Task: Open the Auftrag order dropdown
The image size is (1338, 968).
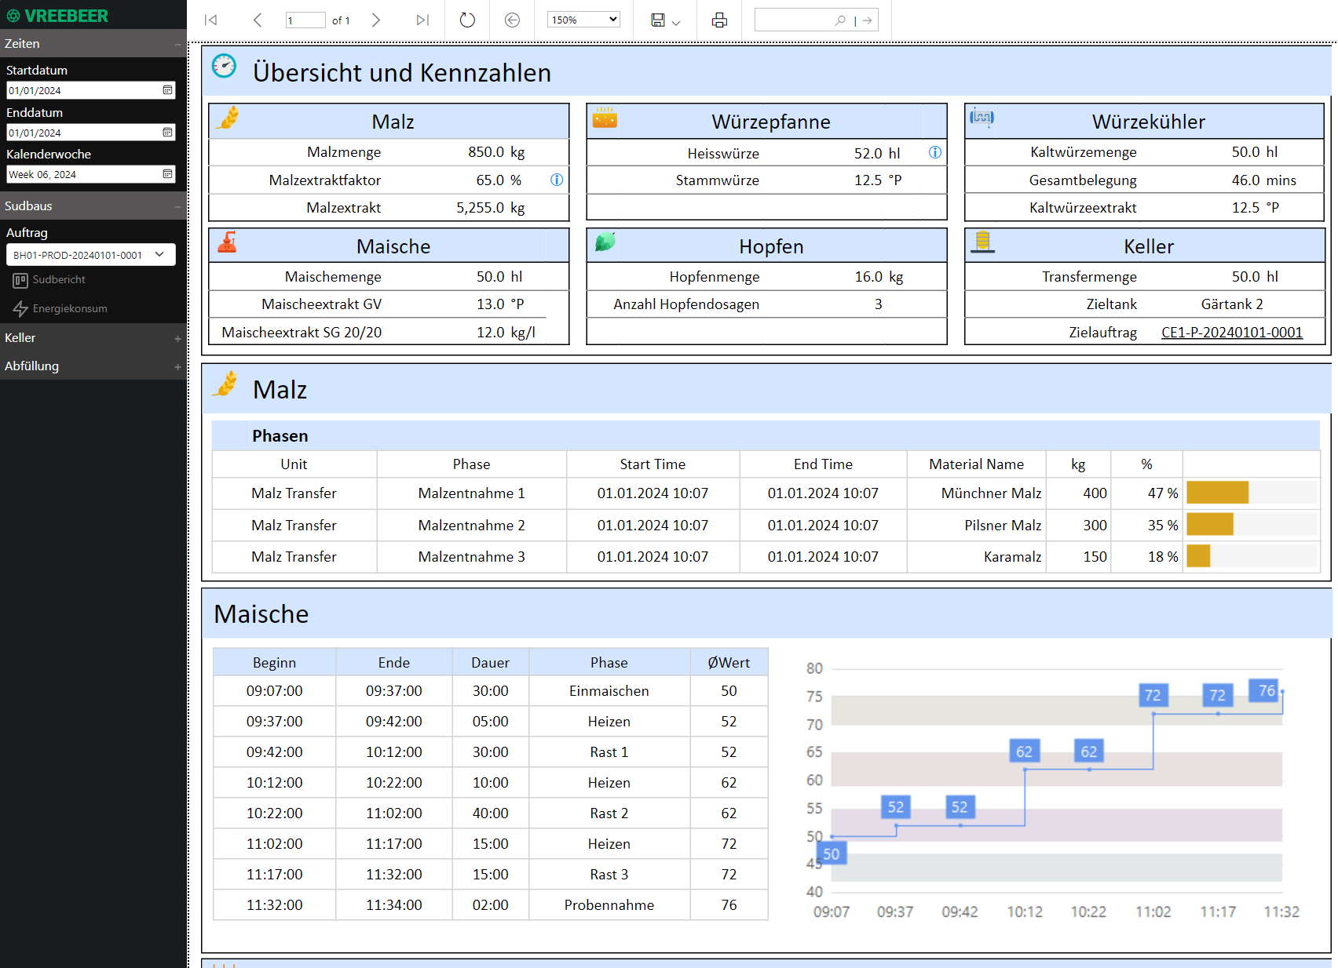Action: tap(91, 255)
